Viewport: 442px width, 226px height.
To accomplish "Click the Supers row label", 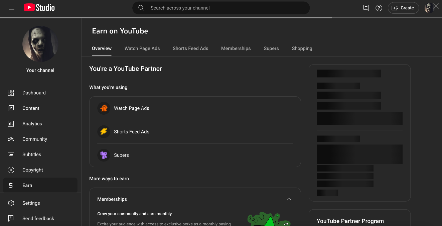I will [121, 155].
